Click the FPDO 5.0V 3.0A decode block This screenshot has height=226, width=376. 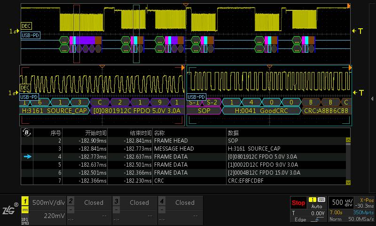[137, 111]
